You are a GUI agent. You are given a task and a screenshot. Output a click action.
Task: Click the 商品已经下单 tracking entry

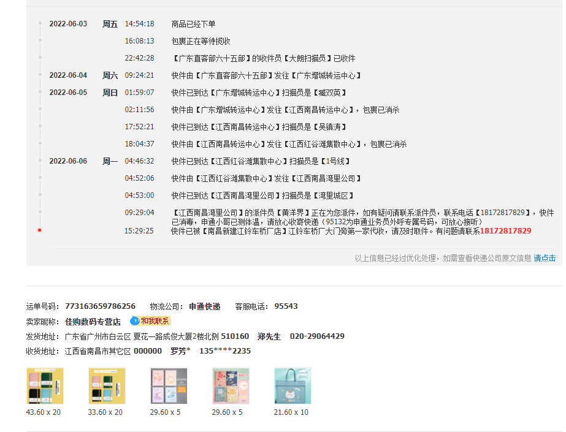[193, 24]
